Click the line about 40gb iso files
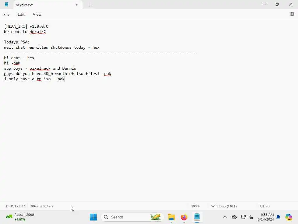Image resolution: width=298 pixels, height=224 pixels. coord(58,74)
